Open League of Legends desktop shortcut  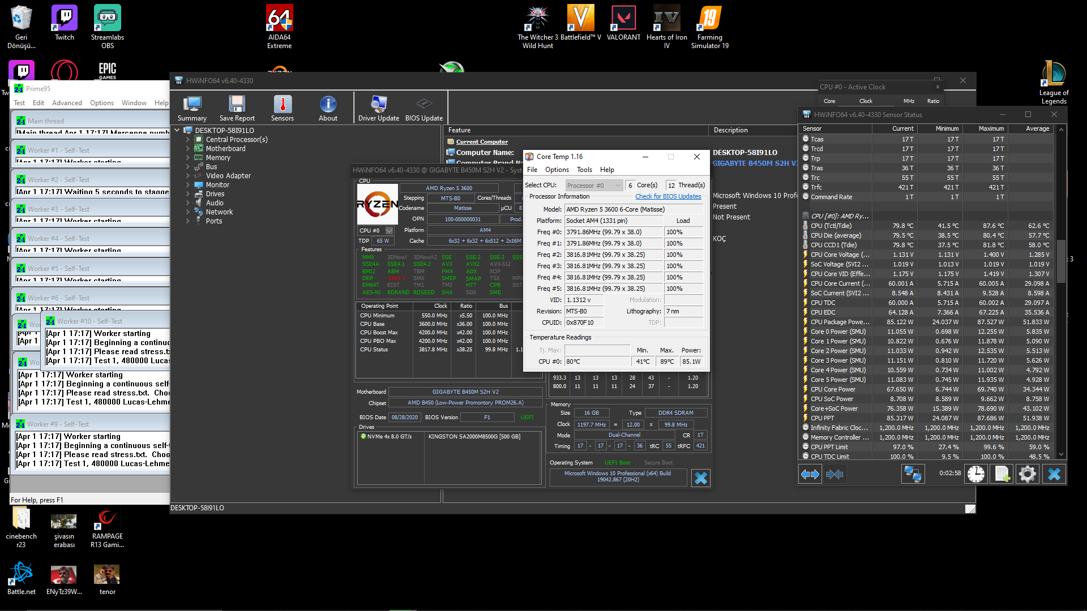click(1054, 83)
